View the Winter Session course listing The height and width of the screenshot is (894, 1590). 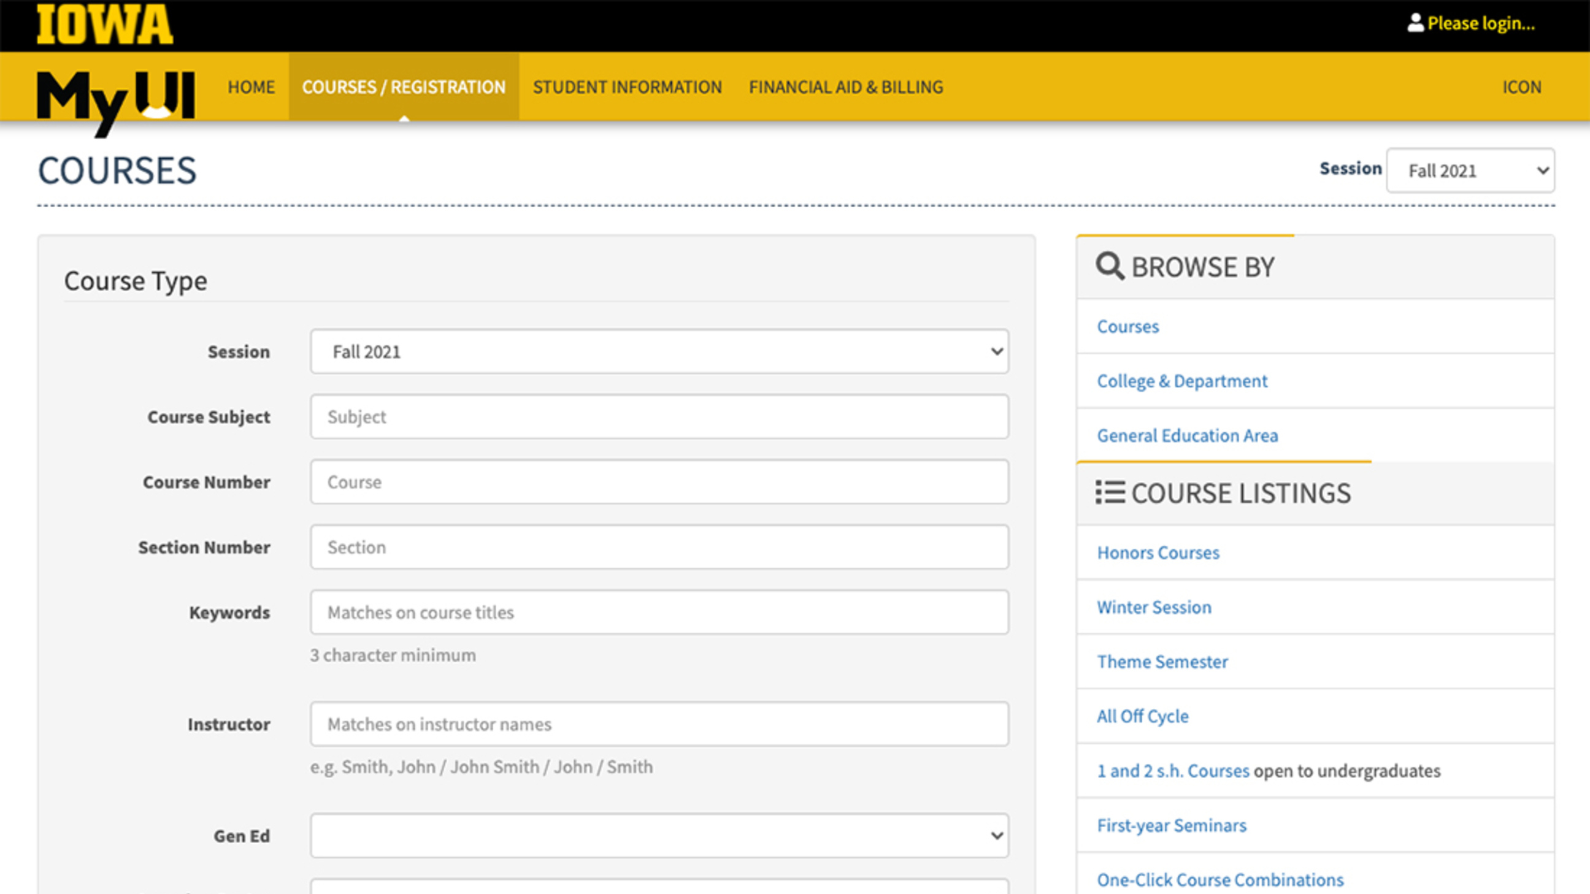coord(1154,607)
